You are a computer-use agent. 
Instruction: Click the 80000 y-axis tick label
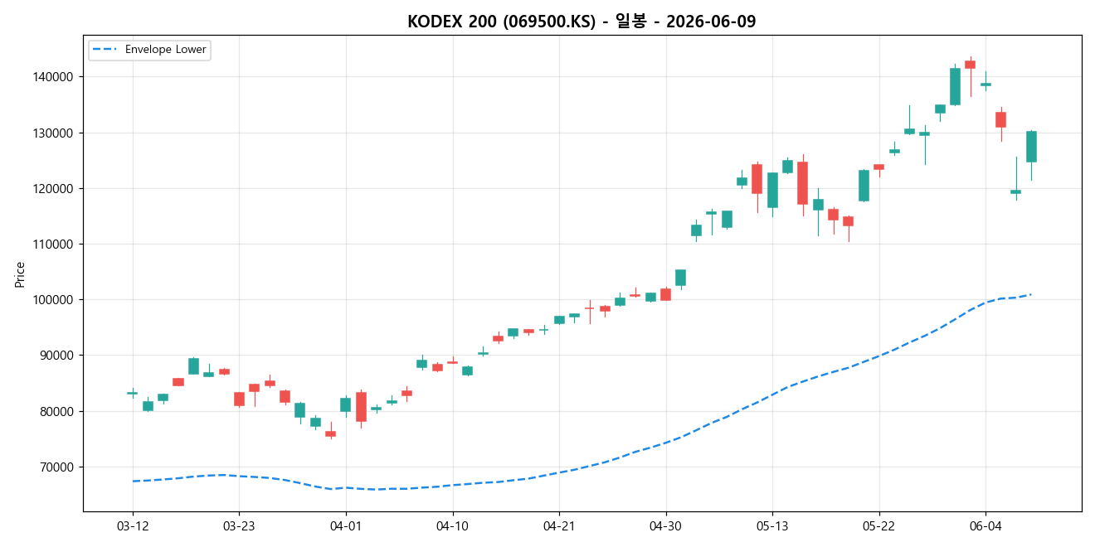58,411
